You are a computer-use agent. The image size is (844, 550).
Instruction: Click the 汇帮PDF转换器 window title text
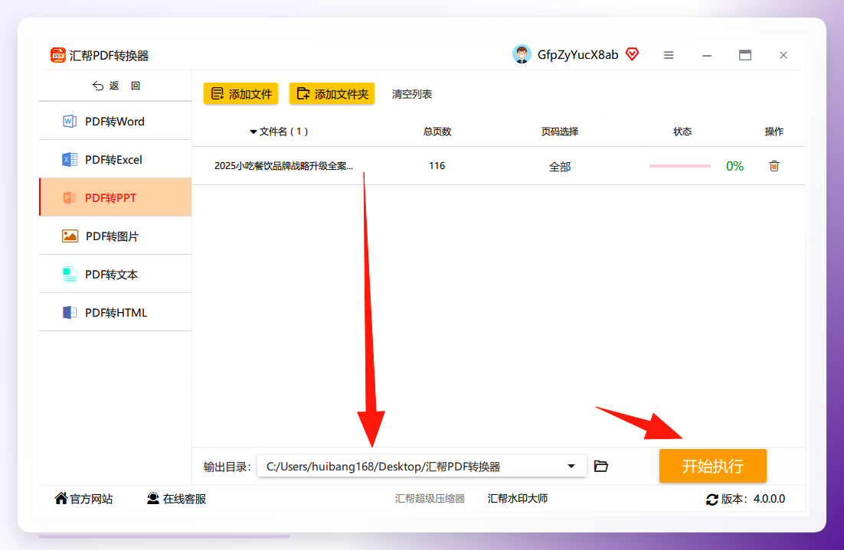pos(110,55)
